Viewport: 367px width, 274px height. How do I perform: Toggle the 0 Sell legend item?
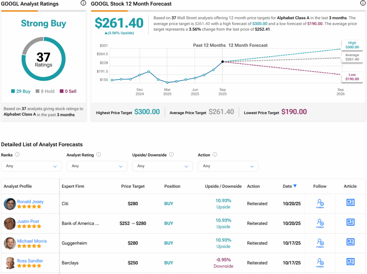click(68, 91)
